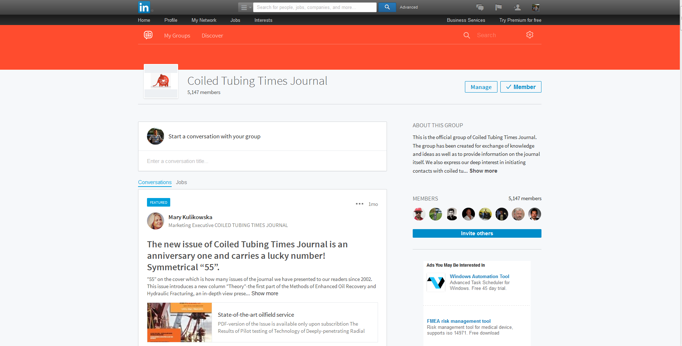Toggle the Member button
682x346 pixels.
click(521, 87)
